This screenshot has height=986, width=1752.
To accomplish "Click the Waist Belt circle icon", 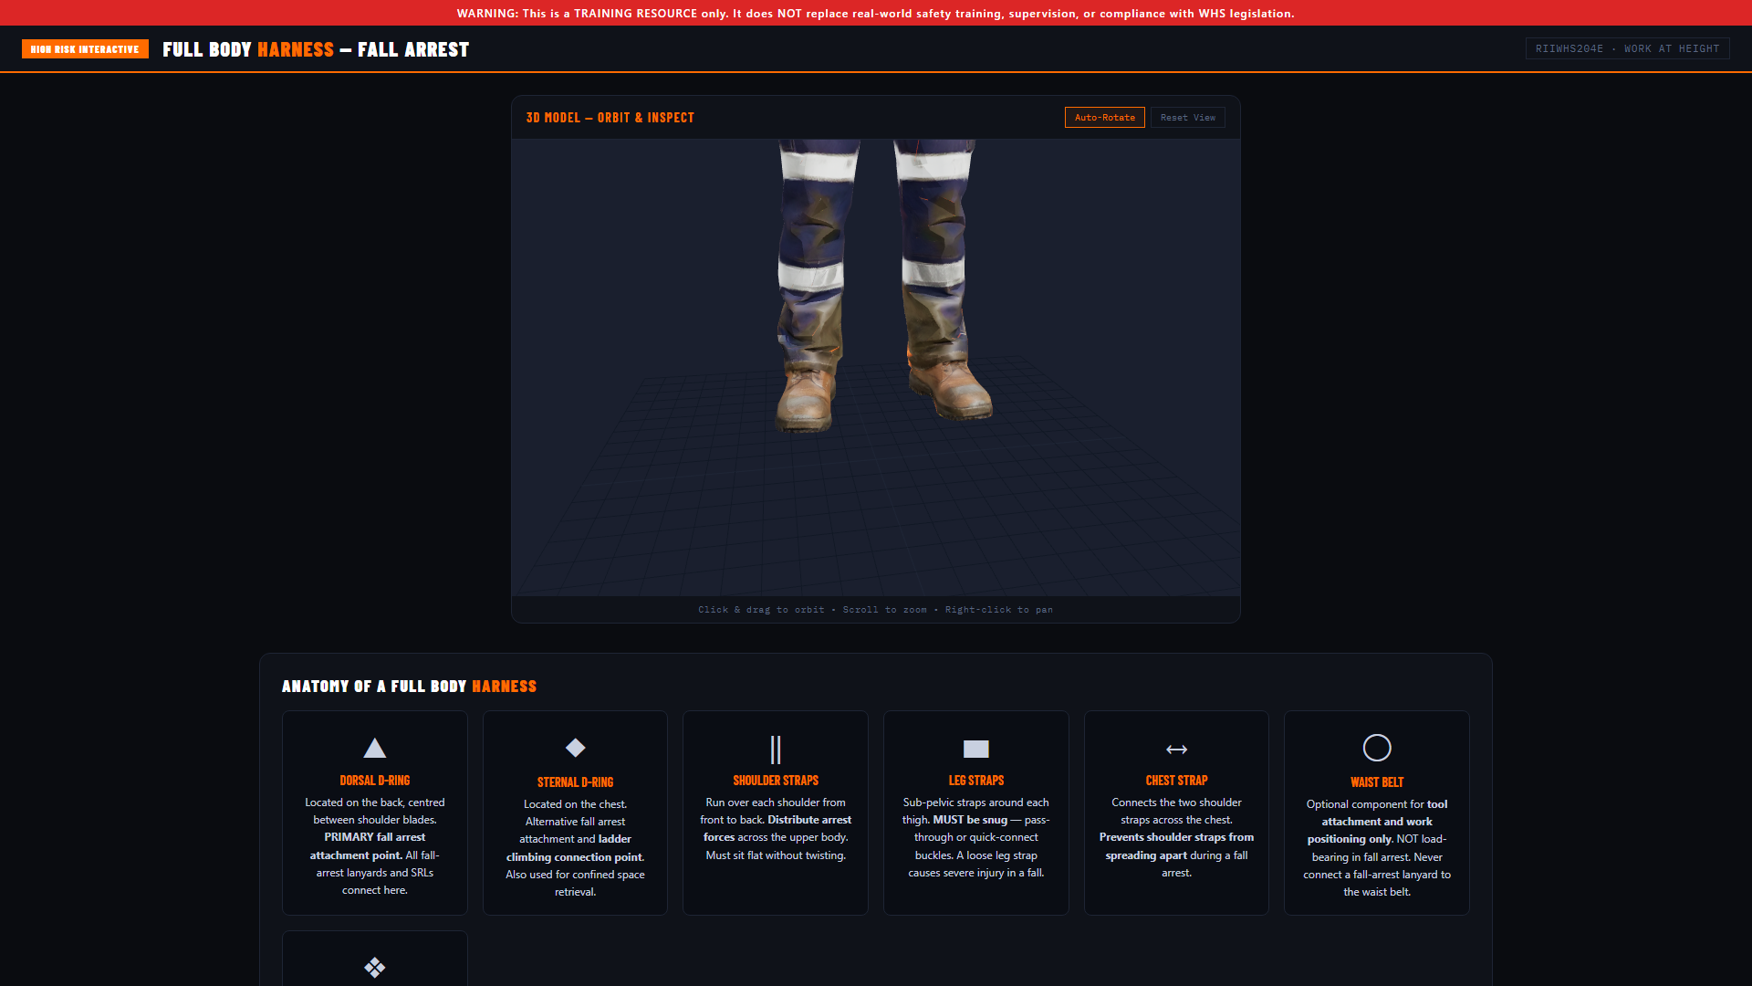I will tap(1377, 748).
